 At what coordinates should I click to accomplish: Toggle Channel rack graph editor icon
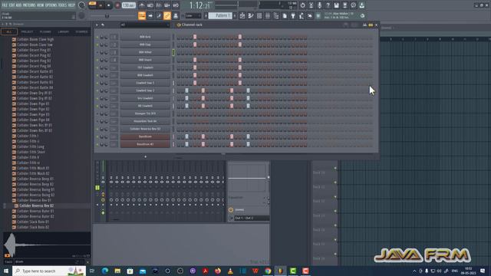365,25
